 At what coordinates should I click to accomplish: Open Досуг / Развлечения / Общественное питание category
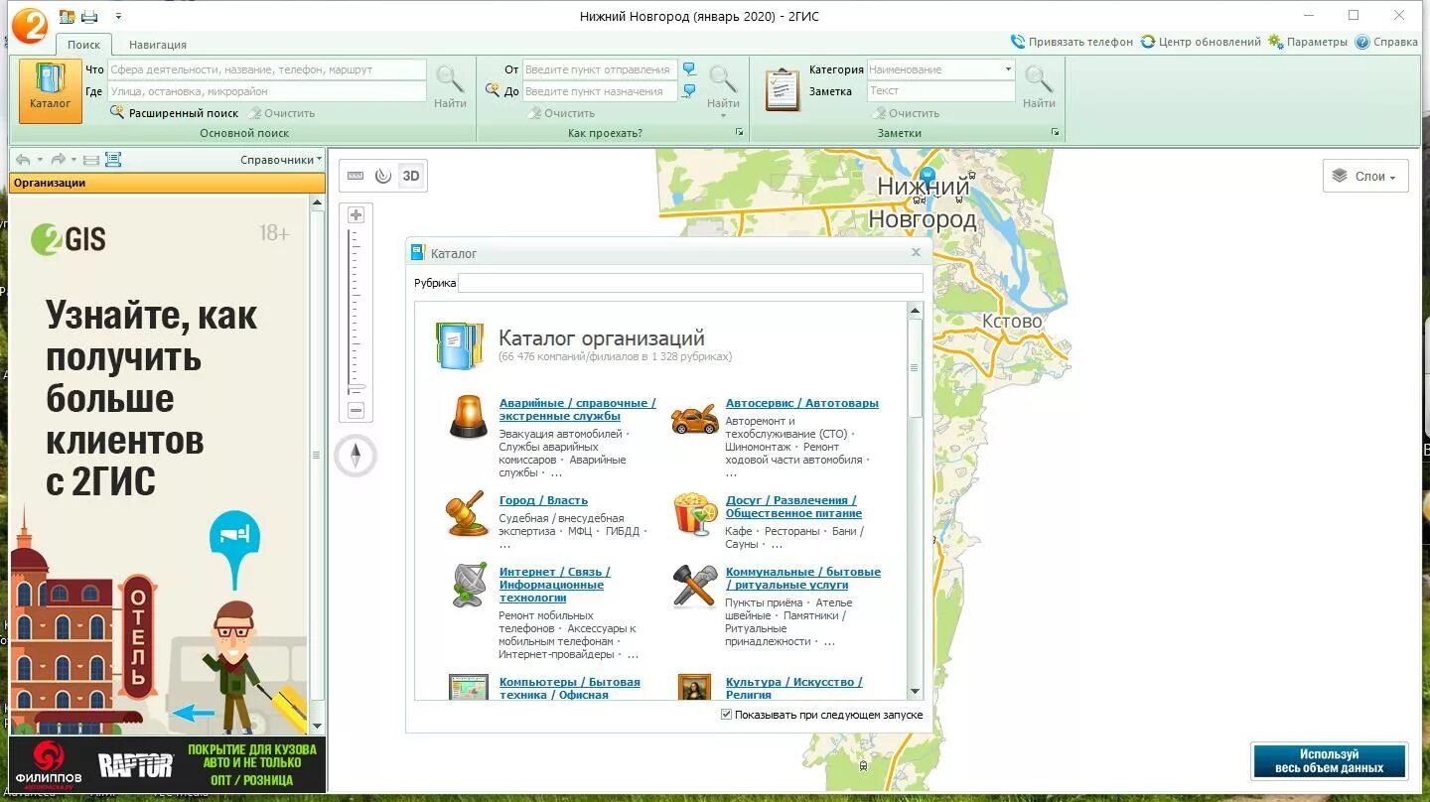[x=793, y=506]
